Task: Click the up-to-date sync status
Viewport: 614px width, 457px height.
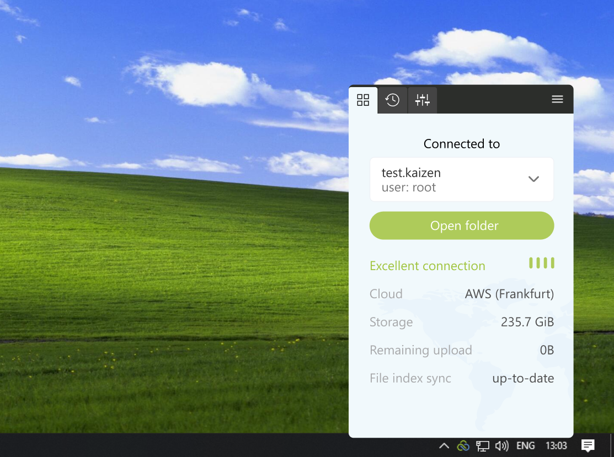Action: click(523, 378)
